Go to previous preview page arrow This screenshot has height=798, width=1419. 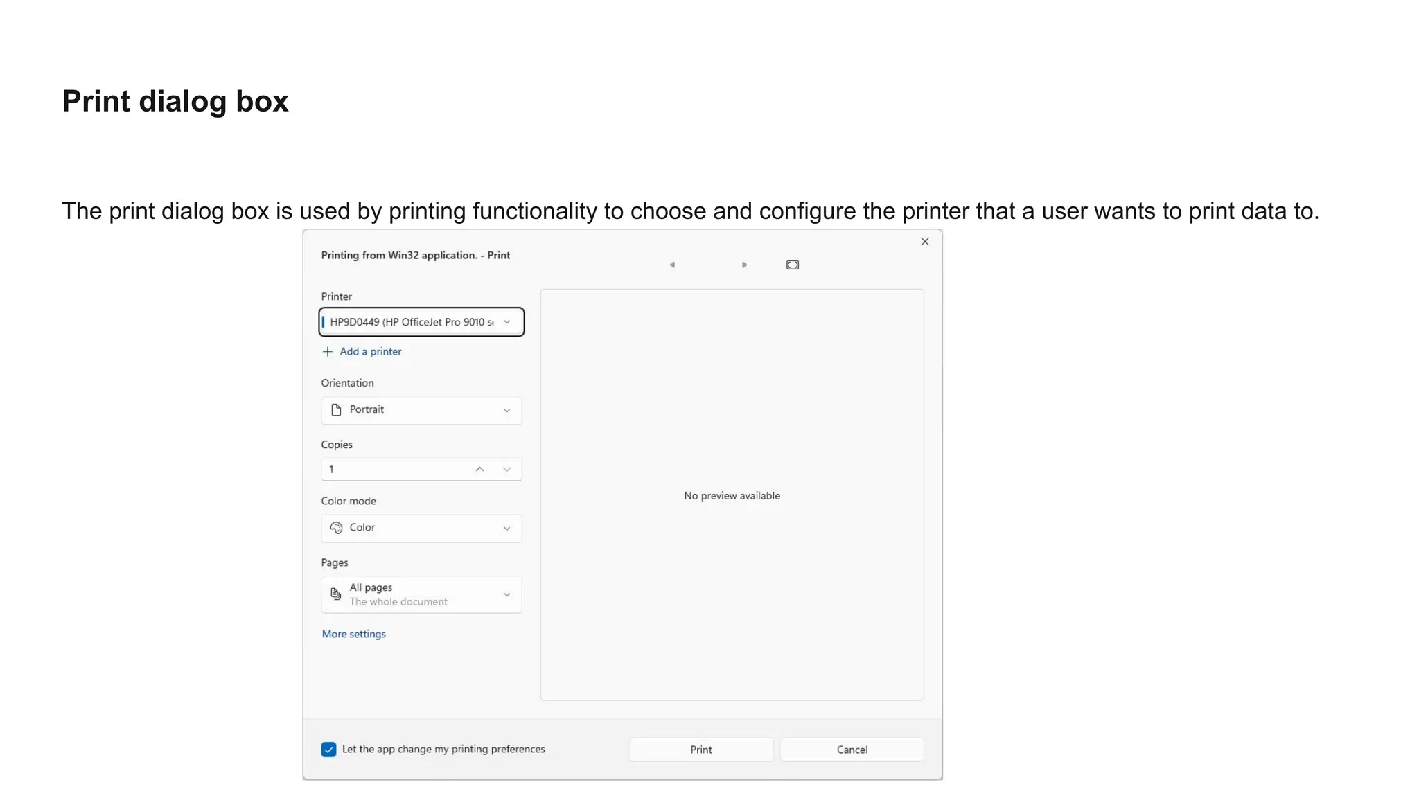tap(672, 265)
